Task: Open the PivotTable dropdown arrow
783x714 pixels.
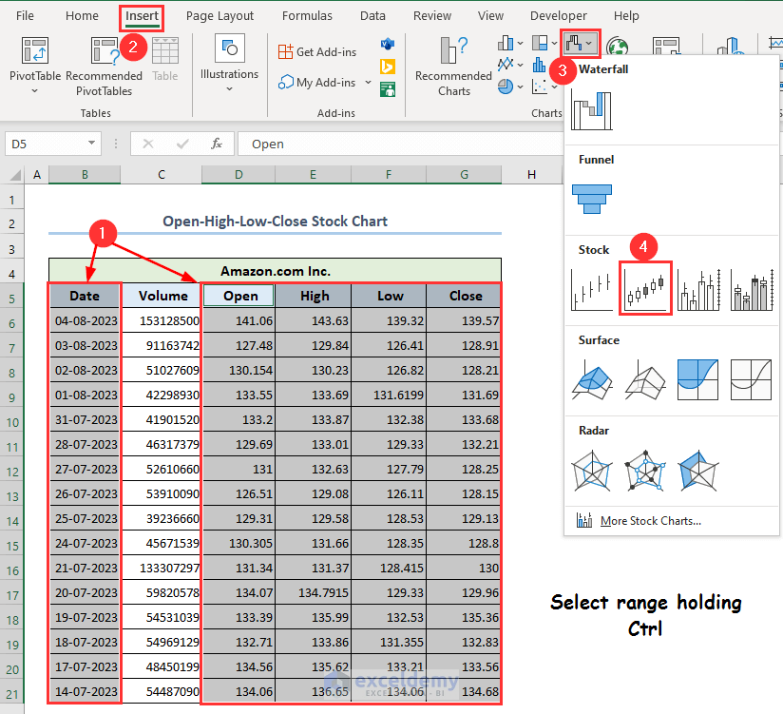Action: point(34,91)
